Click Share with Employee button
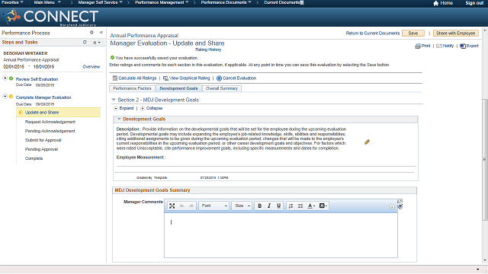Viewport: 488px width, 274px height. coord(455,33)
